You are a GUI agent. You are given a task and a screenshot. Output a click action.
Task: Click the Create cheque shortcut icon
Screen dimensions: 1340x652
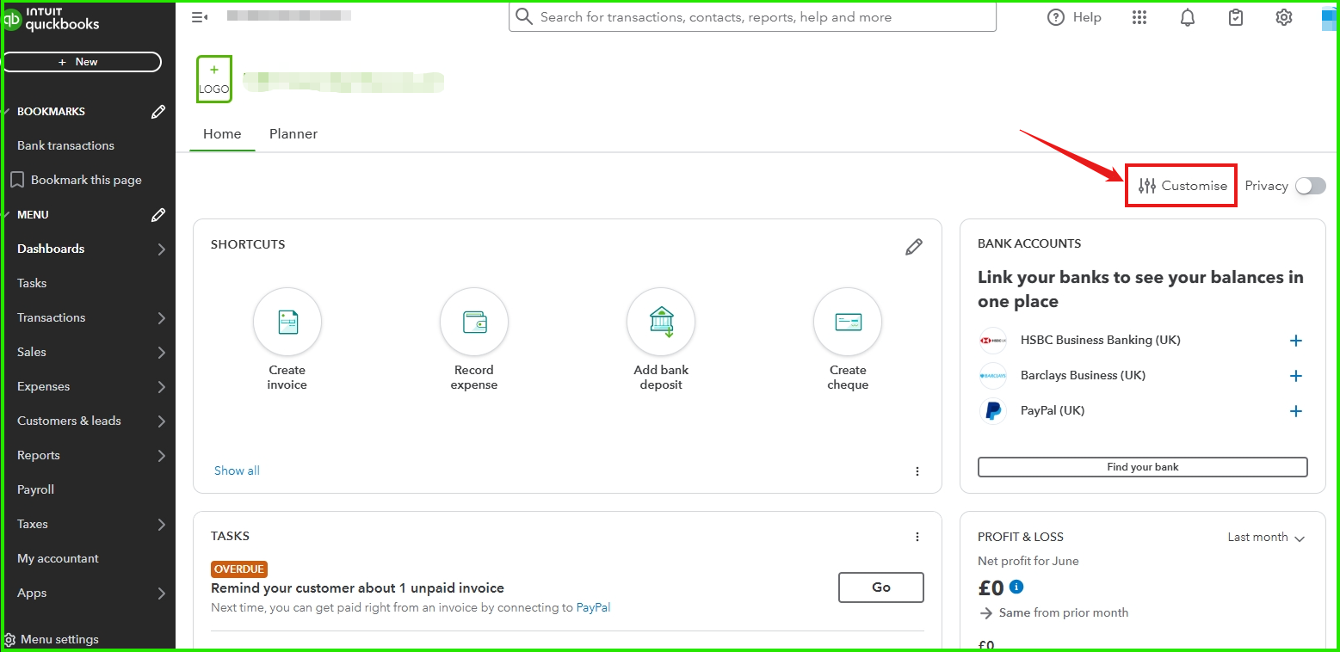[x=848, y=323]
